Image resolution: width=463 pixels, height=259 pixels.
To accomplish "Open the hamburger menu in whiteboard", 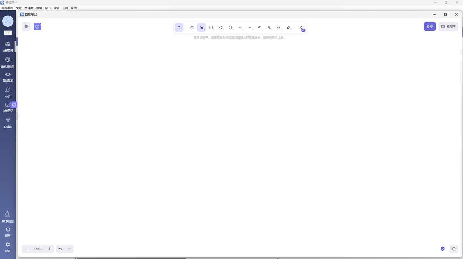I will 26,26.
